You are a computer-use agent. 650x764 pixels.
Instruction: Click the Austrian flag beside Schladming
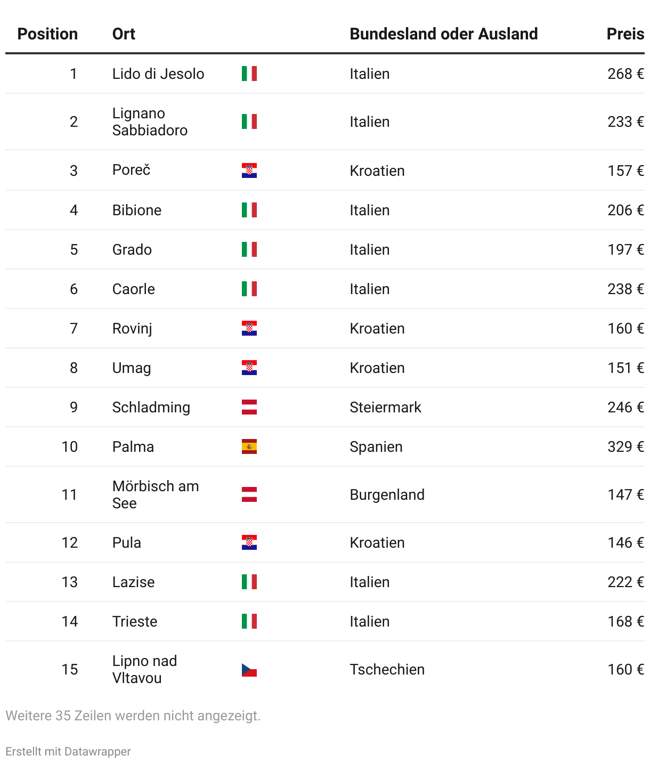249,407
